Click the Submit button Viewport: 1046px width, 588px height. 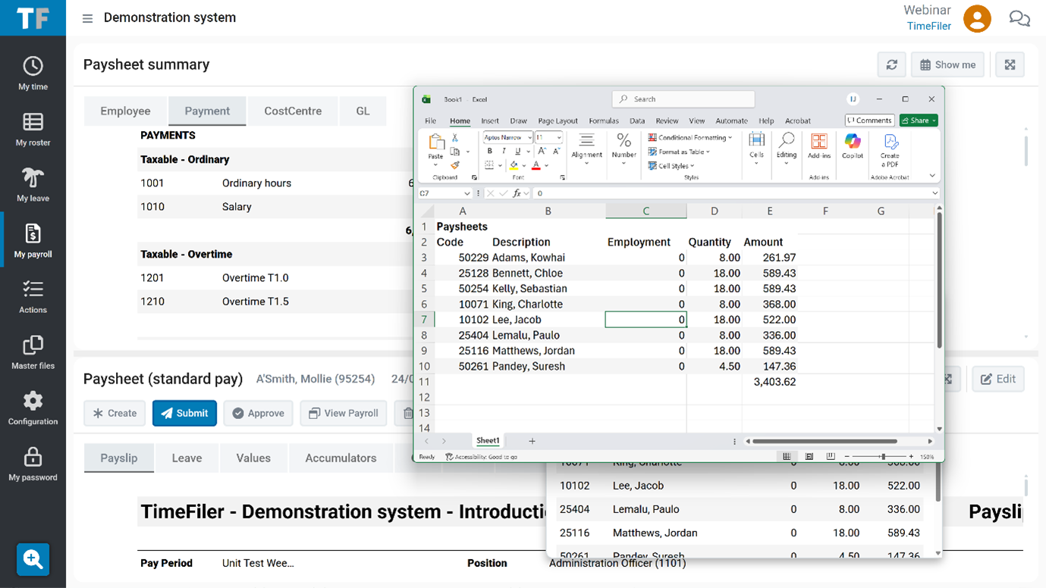click(184, 413)
